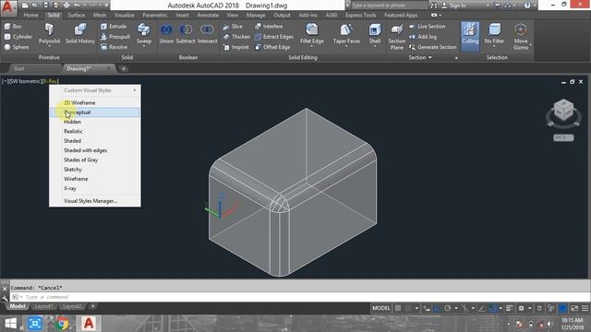
Task: Toggle 2D object snap in status bar
Action: [492, 308]
